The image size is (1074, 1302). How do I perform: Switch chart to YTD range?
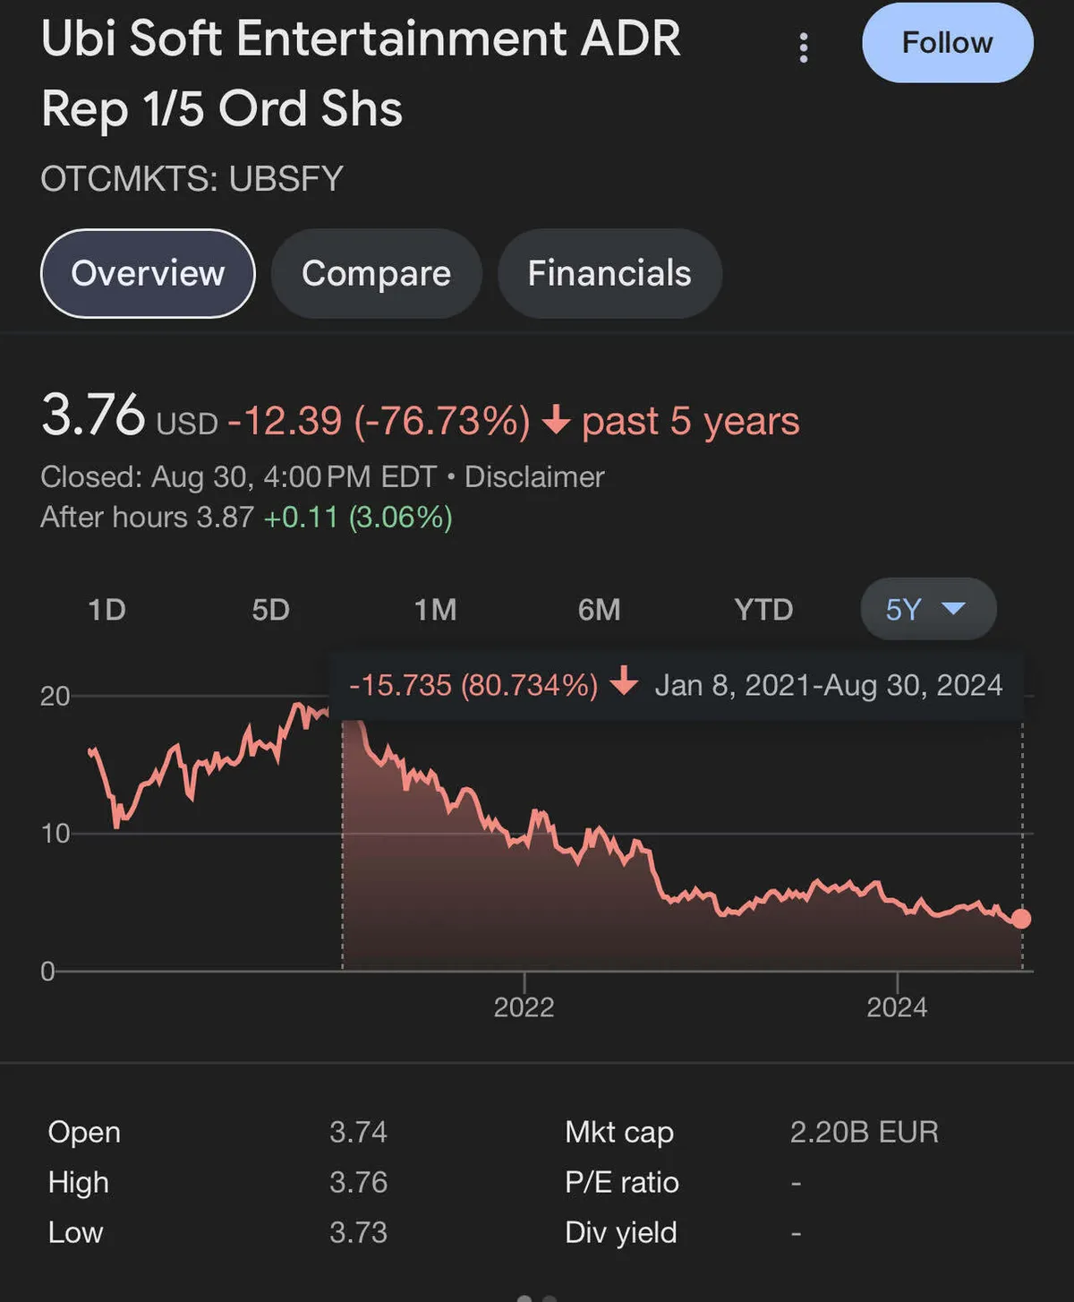(763, 610)
